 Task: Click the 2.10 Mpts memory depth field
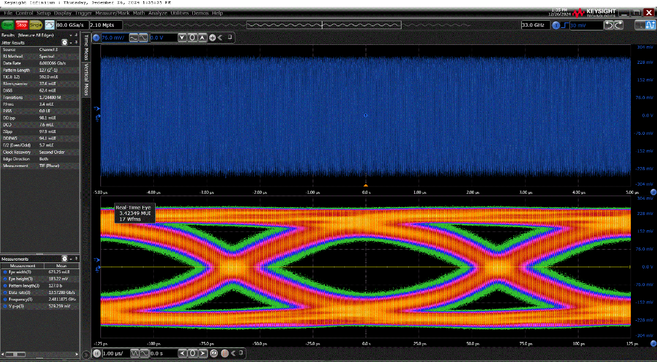click(x=106, y=25)
